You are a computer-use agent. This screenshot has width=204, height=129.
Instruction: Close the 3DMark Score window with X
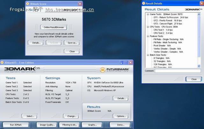[80, 4]
